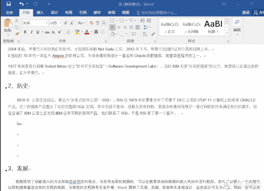Open the shading paint bucket dropdown arrow
The height and width of the screenshot is (191, 264).
[117, 34]
